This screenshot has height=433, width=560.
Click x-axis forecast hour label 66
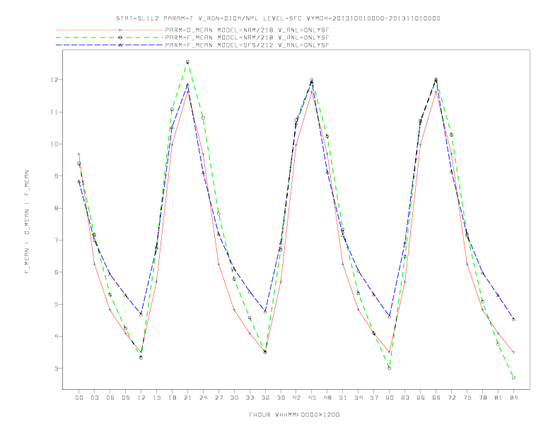[x=421, y=398]
